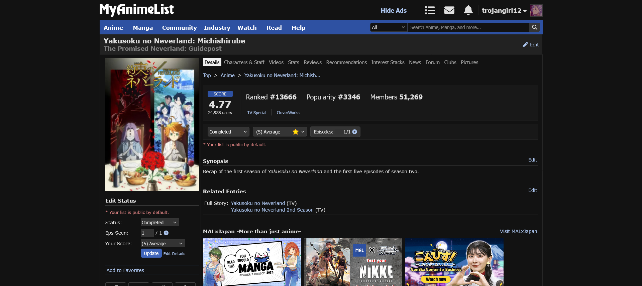Viewport: 642px width, 286px height.
Task: Click the CloverWorks studio link
Action: pos(288,113)
